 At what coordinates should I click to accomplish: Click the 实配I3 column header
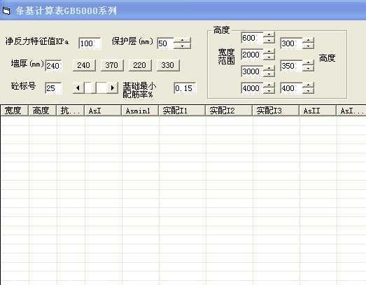[x=276, y=111]
